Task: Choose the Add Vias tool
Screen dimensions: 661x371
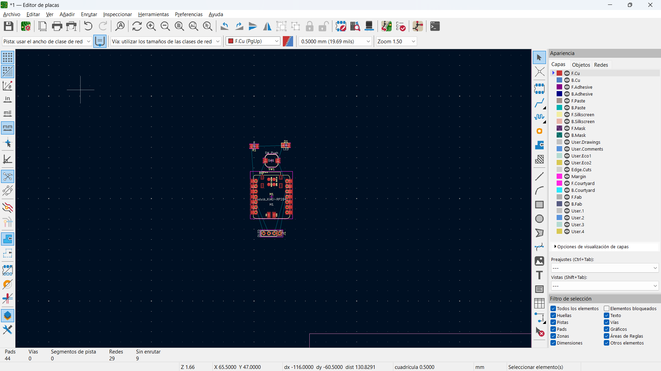Action: click(x=539, y=131)
